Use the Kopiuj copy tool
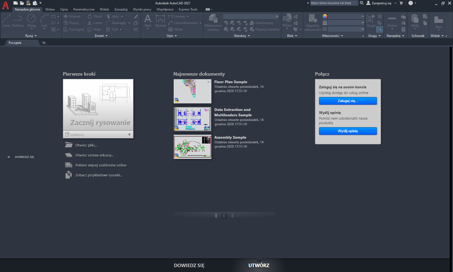Image resolution: width=453 pixels, height=272 pixels. click(71, 23)
